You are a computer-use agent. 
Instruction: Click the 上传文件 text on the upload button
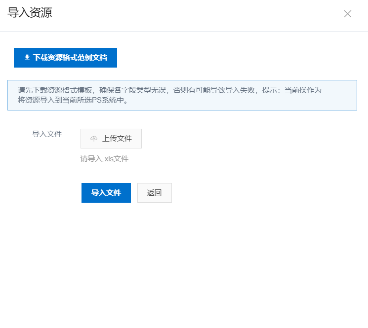tap(117, 139)
